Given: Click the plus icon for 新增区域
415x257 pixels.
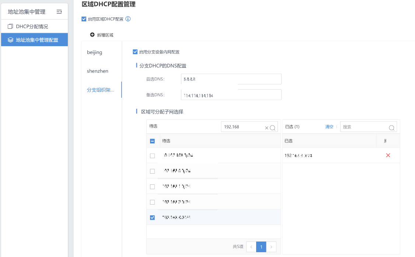Looking at the screenshot, I should point(92,35).
